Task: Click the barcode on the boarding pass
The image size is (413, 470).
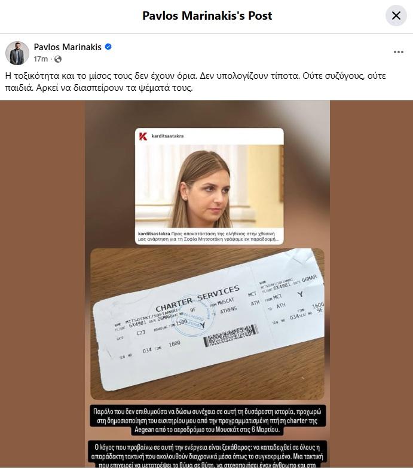Action: pyautogui.click(x=230, y=335)
